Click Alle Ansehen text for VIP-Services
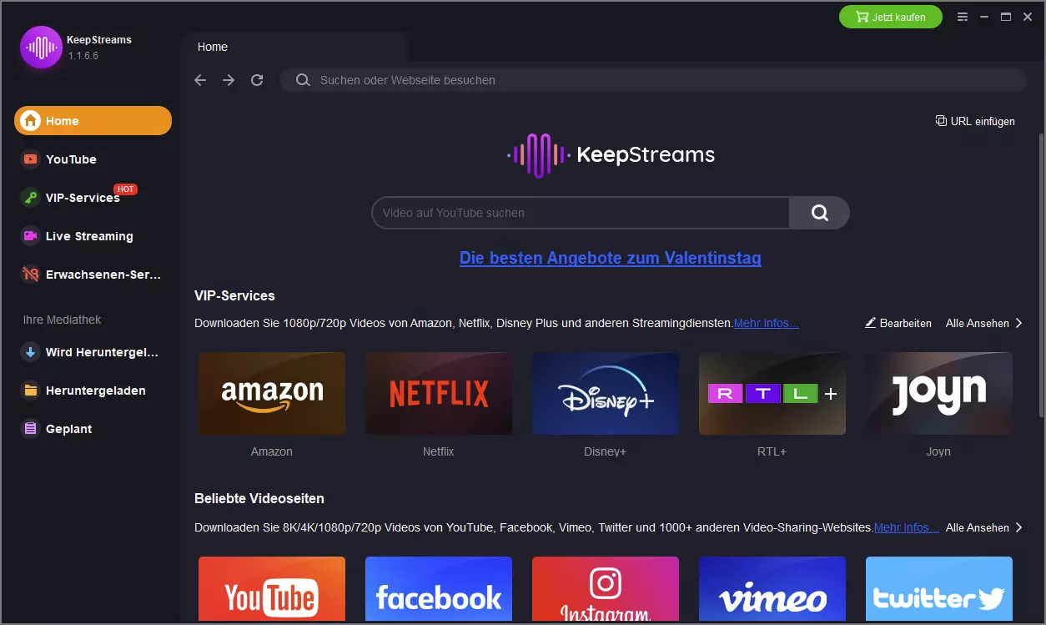This screenshot has height=625, width=1046. click(978, 323)
